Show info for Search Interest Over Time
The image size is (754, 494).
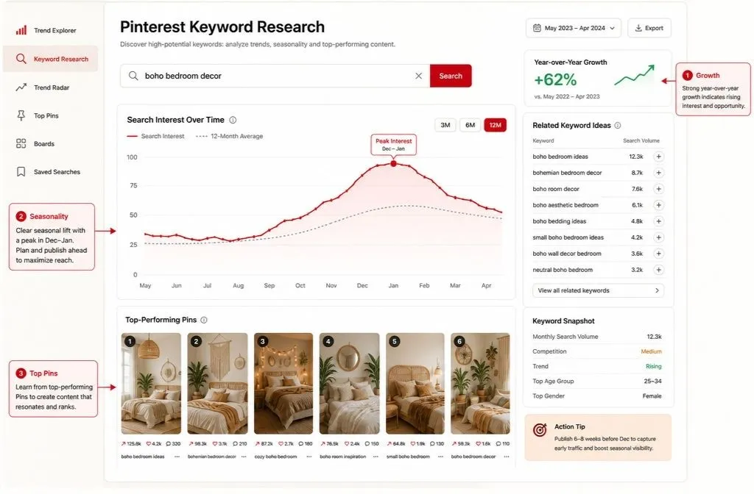(233, 120)
